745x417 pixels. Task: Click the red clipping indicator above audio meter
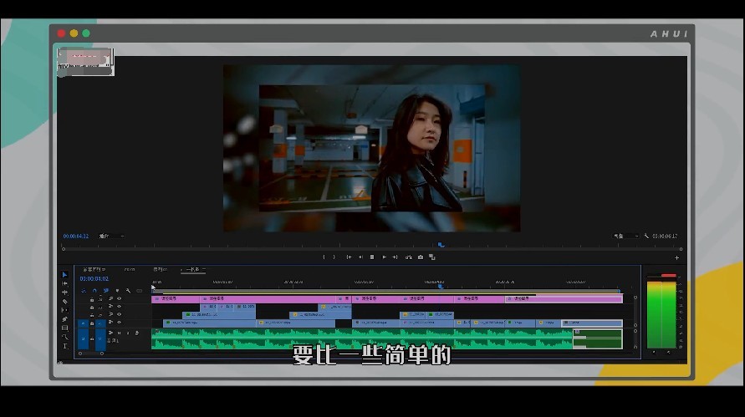coord(669,276)
